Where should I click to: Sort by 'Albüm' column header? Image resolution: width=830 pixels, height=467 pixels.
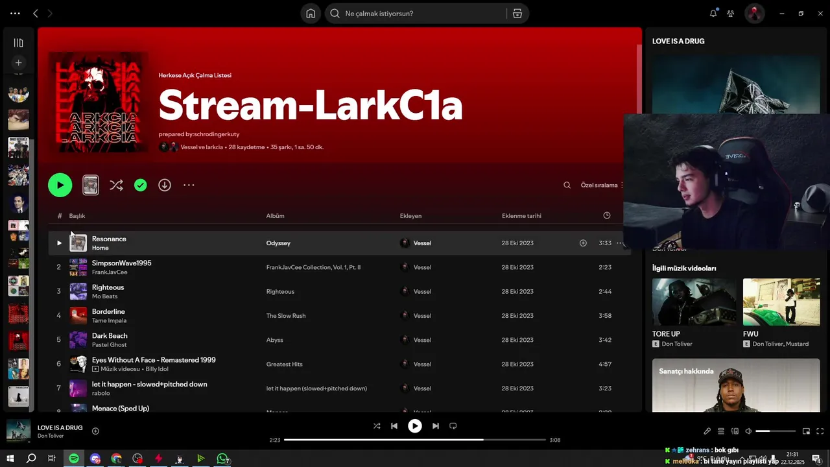[275, 216]
